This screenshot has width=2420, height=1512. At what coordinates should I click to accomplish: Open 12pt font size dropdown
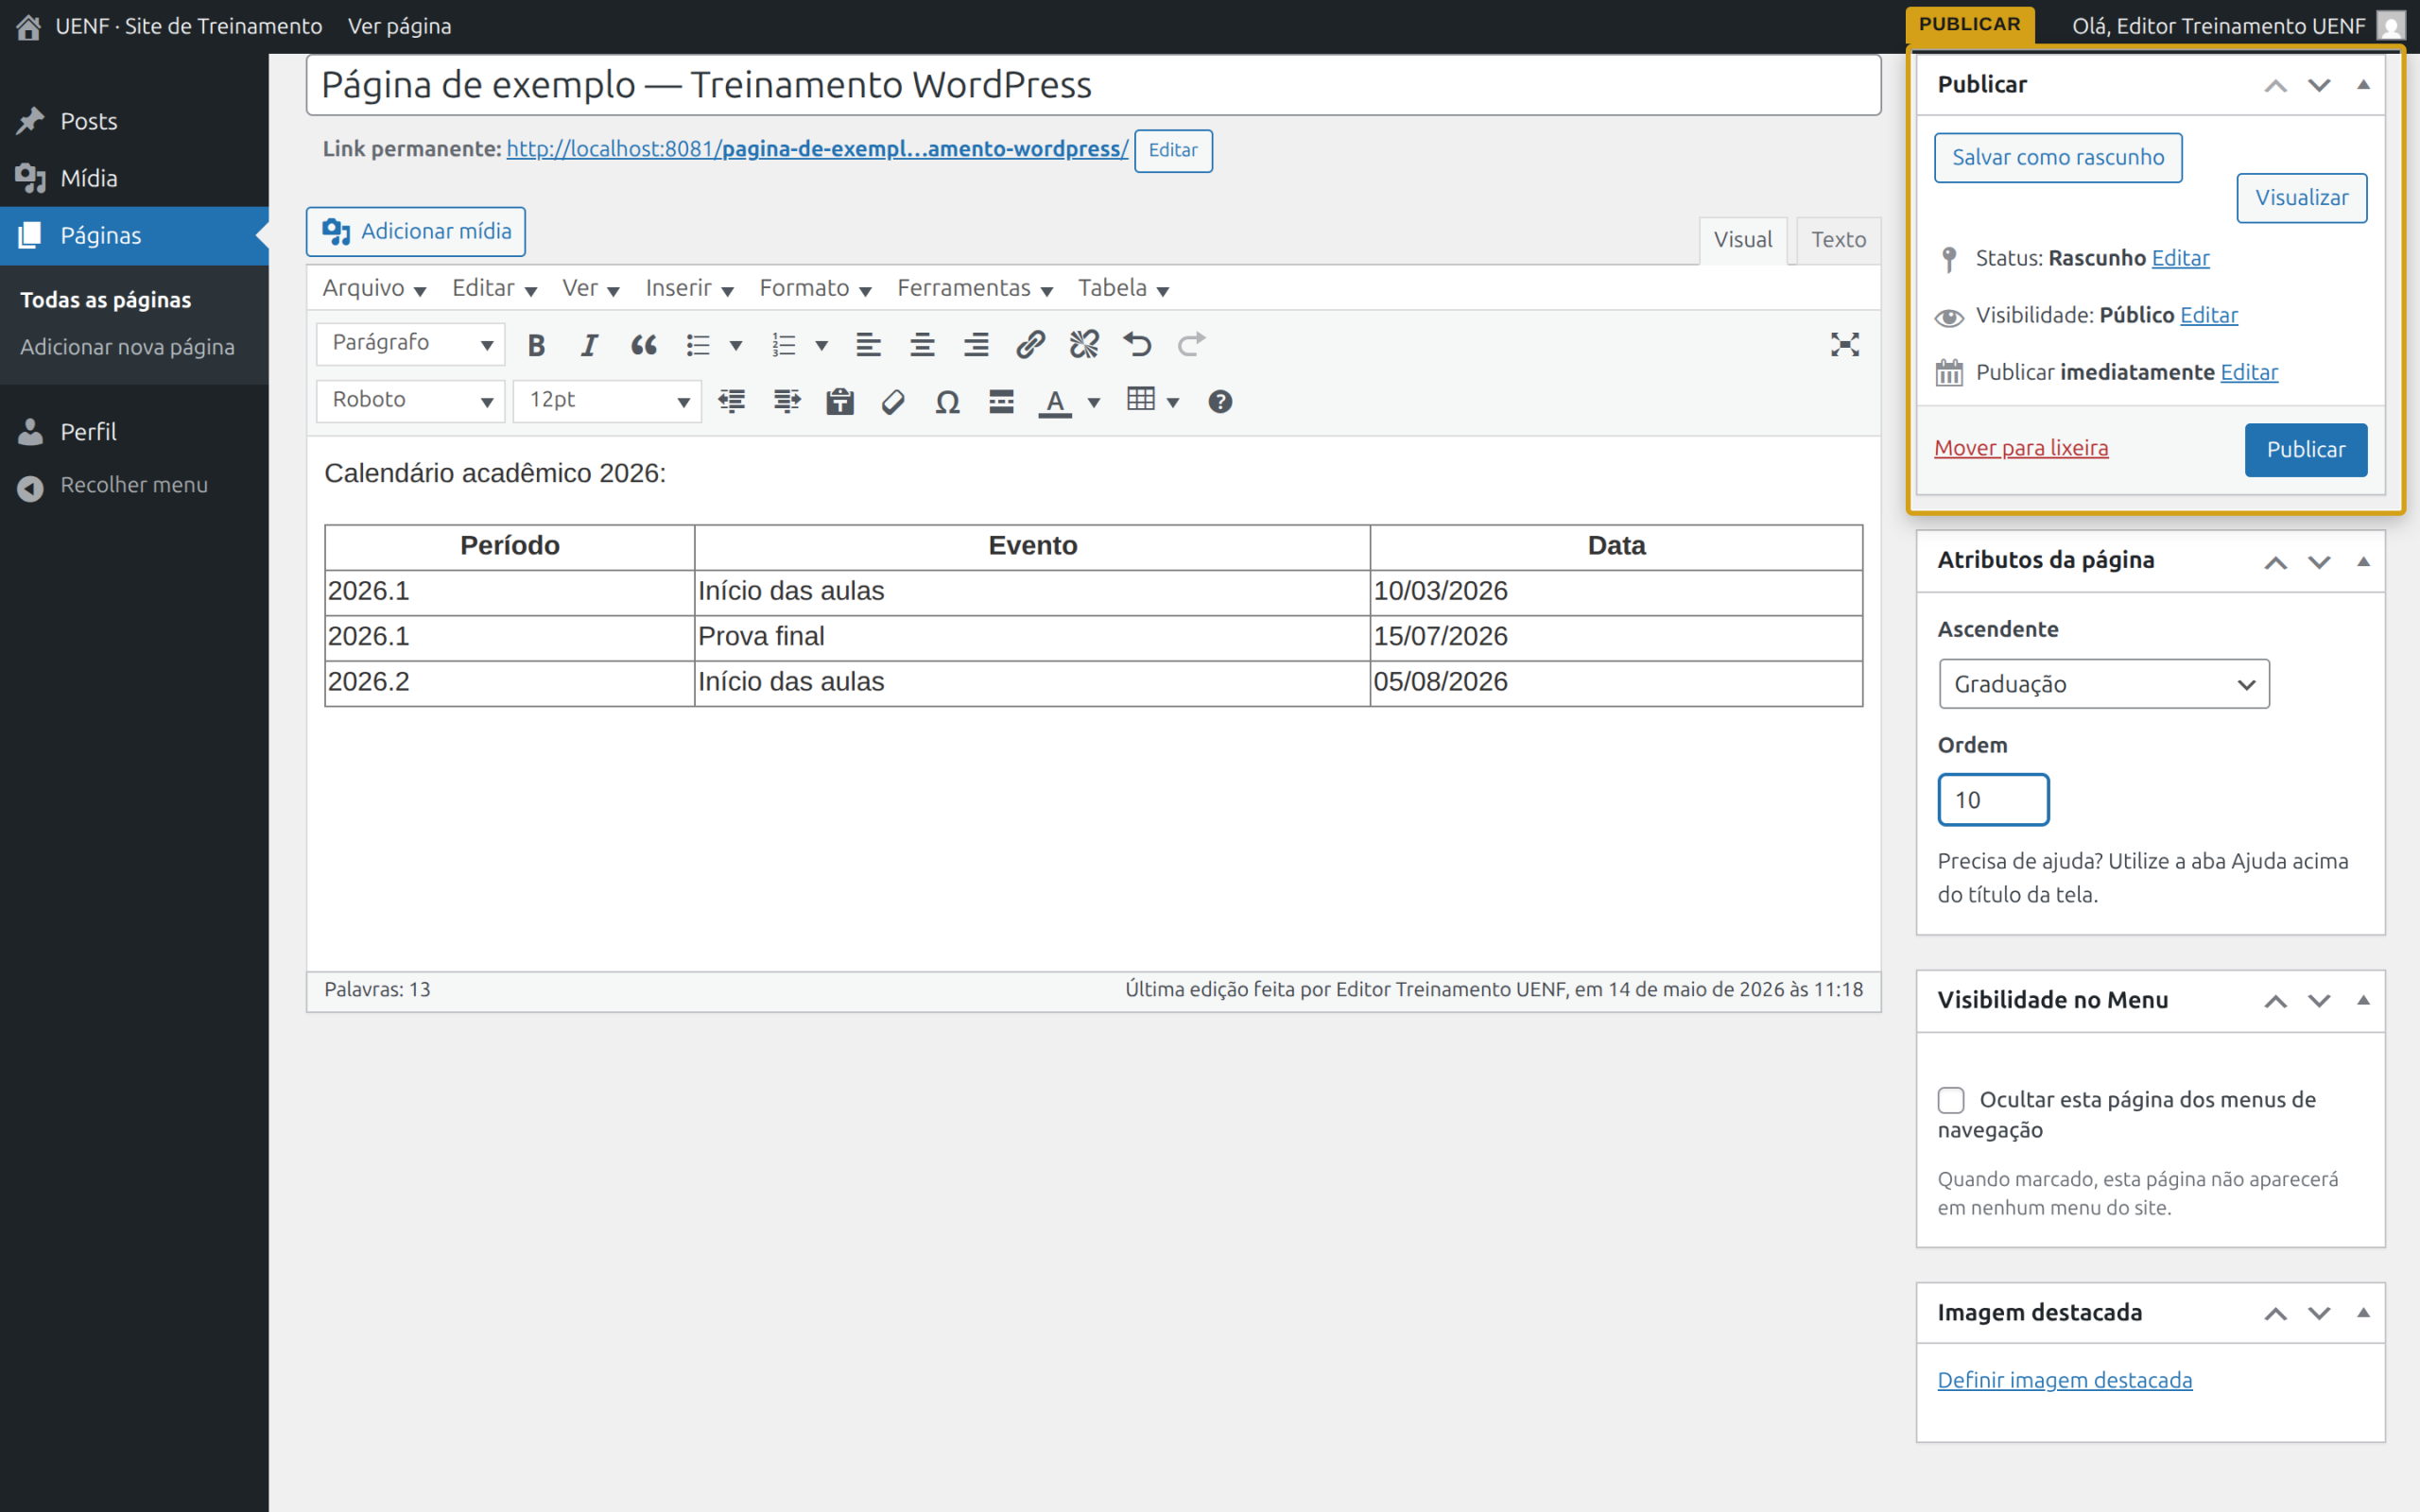(x=608, y=401)
